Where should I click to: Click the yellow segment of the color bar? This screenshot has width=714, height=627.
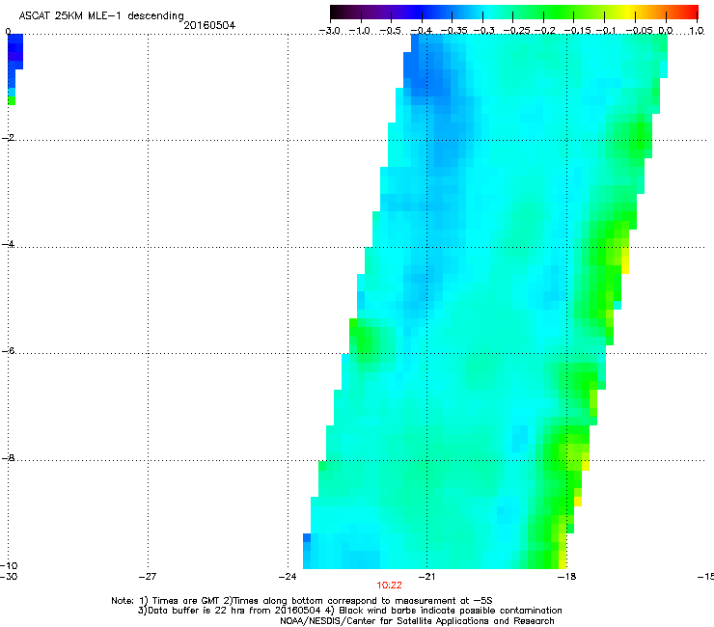[x=628, y=12]
